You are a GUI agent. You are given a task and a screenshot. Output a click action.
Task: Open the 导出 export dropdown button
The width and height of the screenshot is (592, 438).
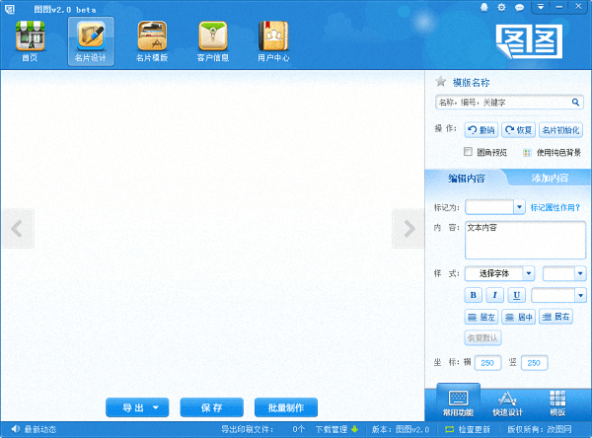[137, 407]
